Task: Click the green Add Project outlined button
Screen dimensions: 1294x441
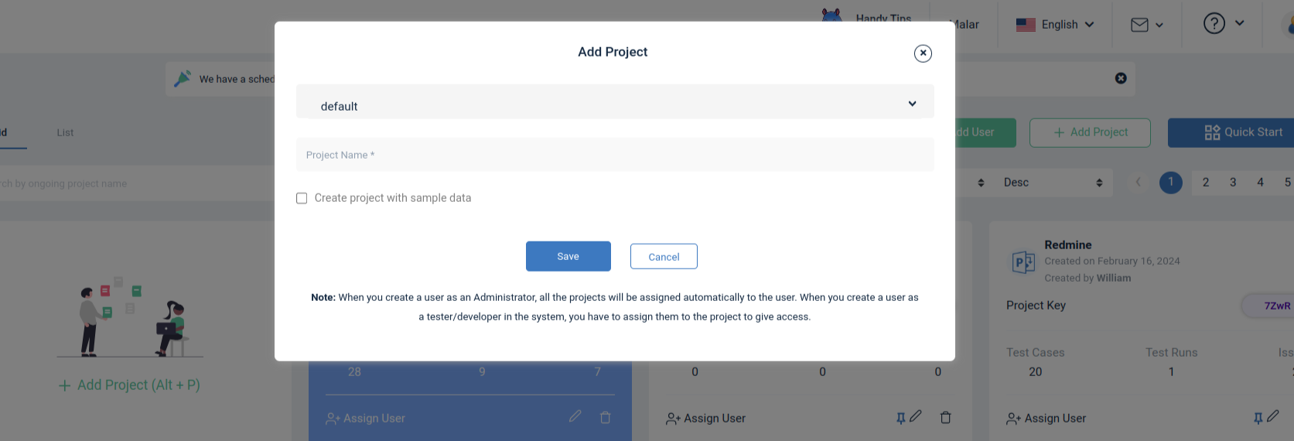Action: (x=1090, y=132)
